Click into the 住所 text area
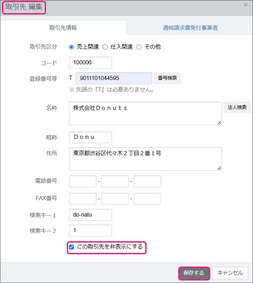 point(145,159)
